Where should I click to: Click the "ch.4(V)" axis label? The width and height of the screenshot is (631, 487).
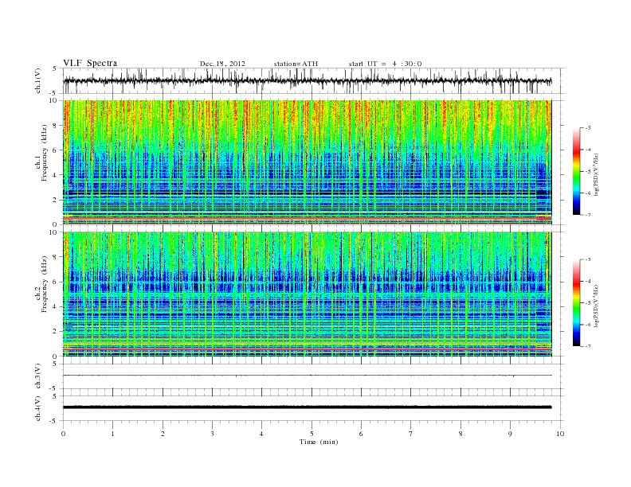tap(38, 408)
